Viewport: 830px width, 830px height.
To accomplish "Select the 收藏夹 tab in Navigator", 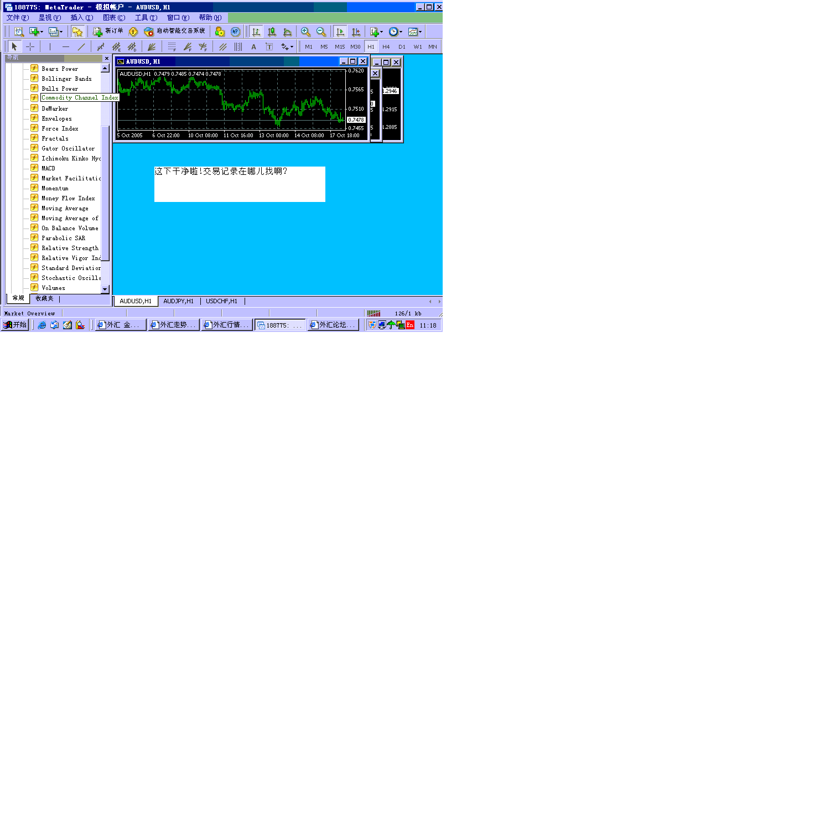I will 45,298.
